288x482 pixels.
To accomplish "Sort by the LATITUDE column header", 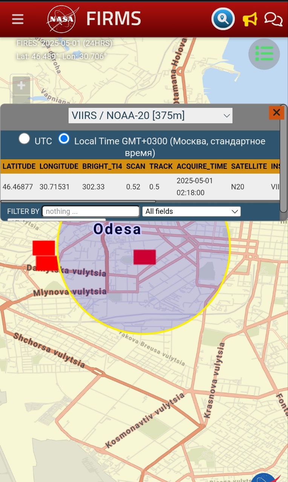I will pos(19,166).
